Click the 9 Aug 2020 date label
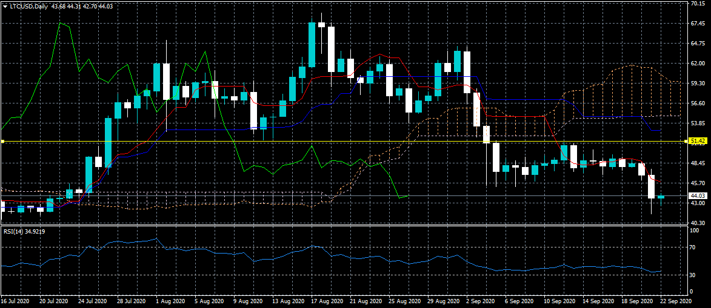 (248, 301)
